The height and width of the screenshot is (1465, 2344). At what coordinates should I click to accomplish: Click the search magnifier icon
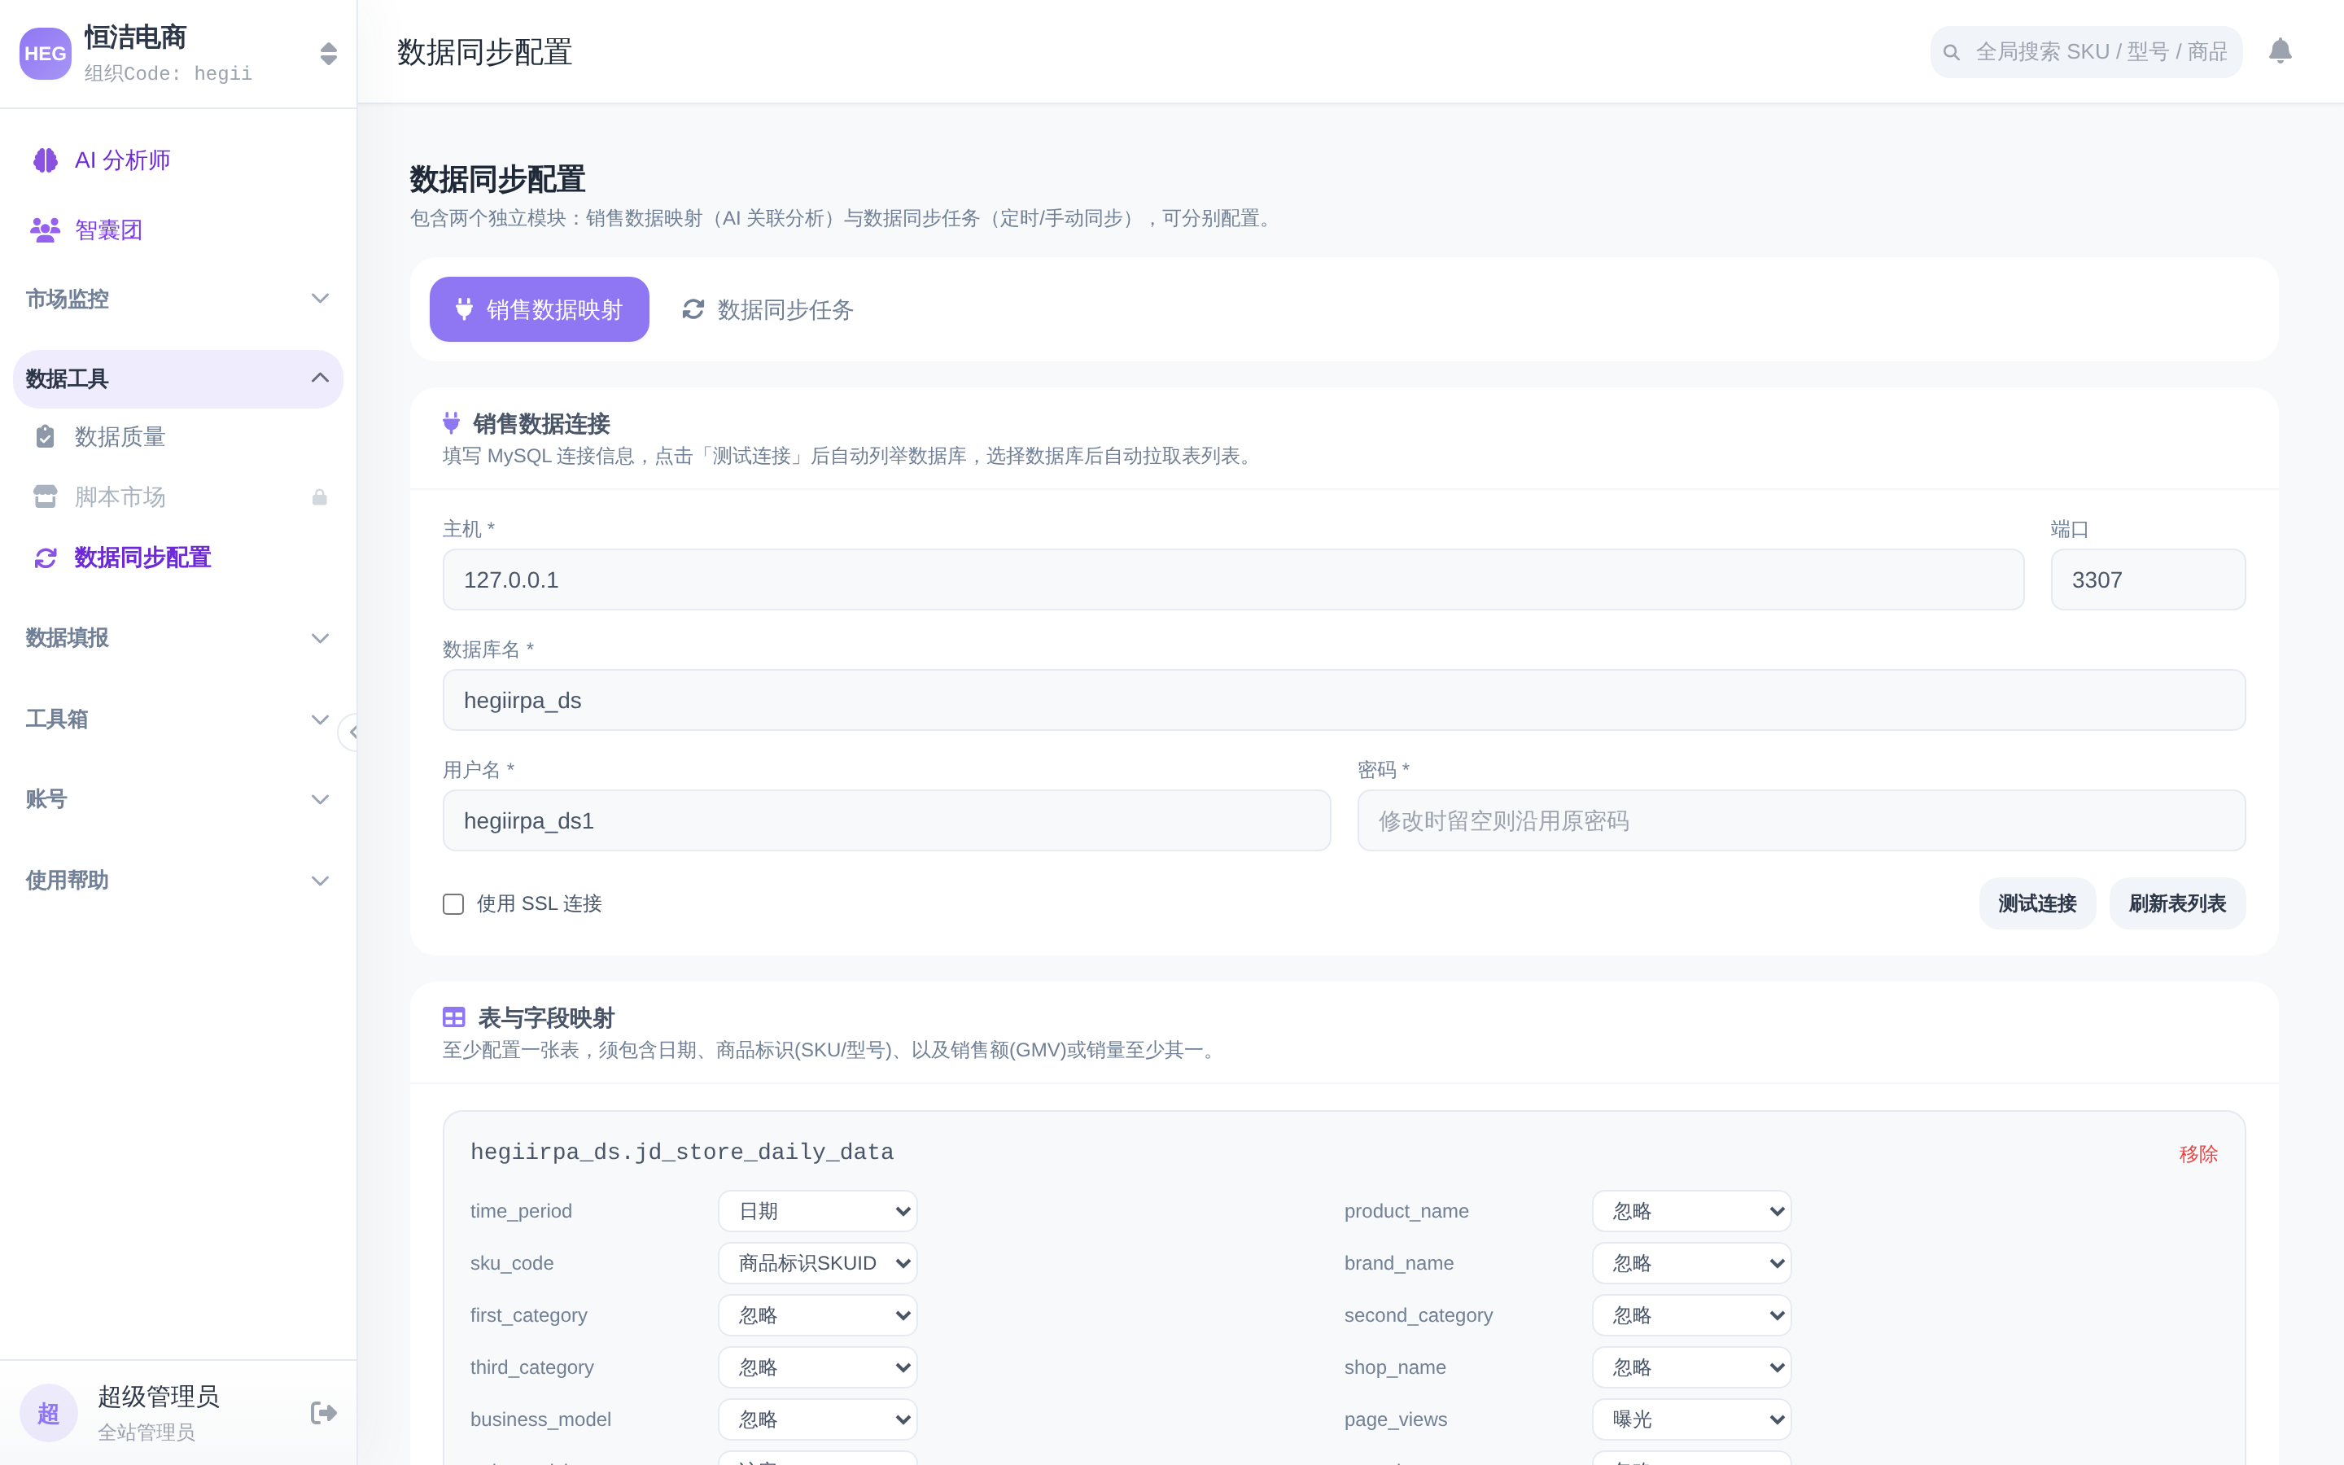1952,52
